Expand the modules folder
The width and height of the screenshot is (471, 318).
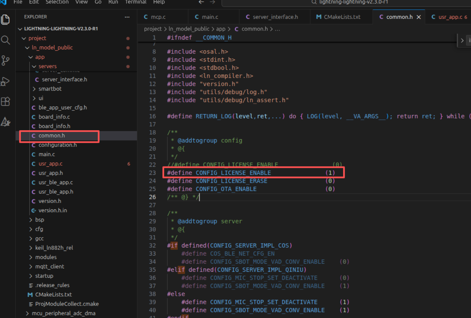tap(31, 257)
